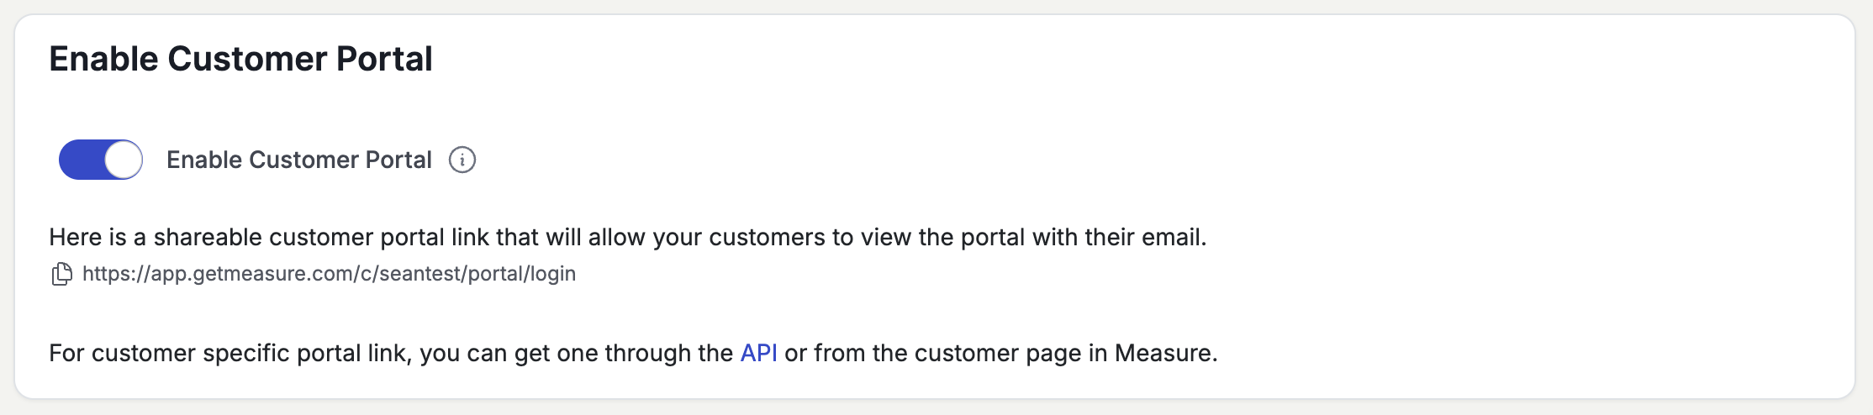Click the app.getmeasure.com portal login URL

[x=329, y=274]
